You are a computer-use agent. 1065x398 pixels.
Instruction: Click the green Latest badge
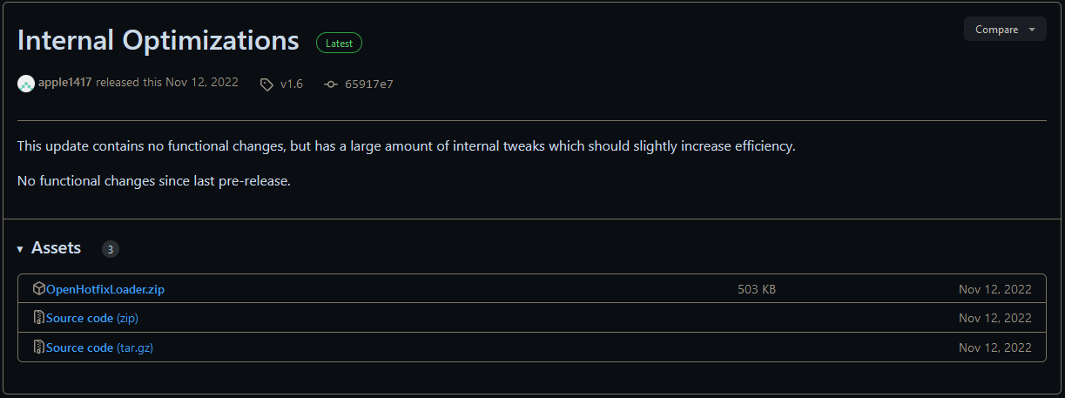click(339, 42)
